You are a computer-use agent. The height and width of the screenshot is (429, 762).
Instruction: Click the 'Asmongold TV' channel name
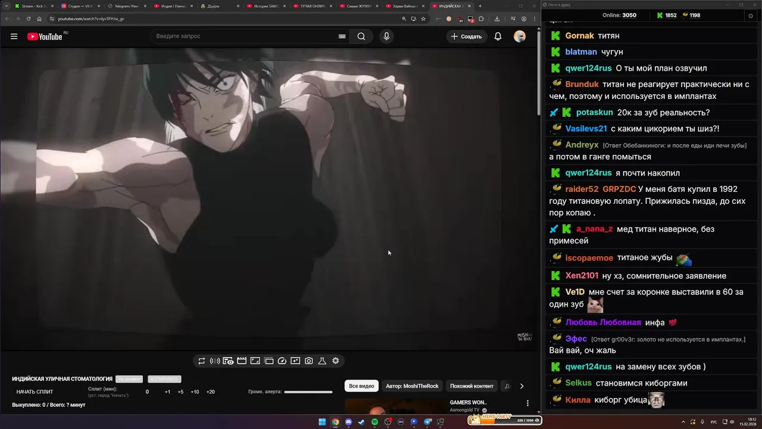(x=464, y=410)
